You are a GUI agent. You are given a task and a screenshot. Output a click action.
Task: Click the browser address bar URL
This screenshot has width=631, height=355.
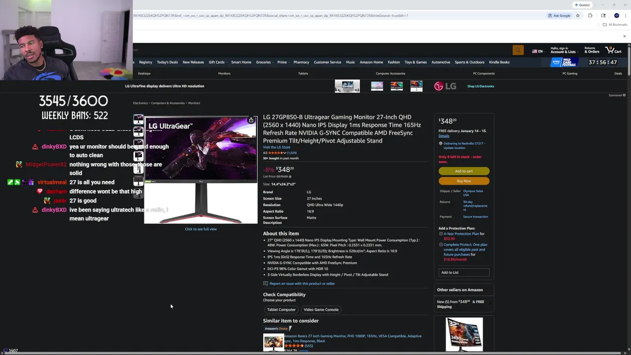[x=270, y=15]
